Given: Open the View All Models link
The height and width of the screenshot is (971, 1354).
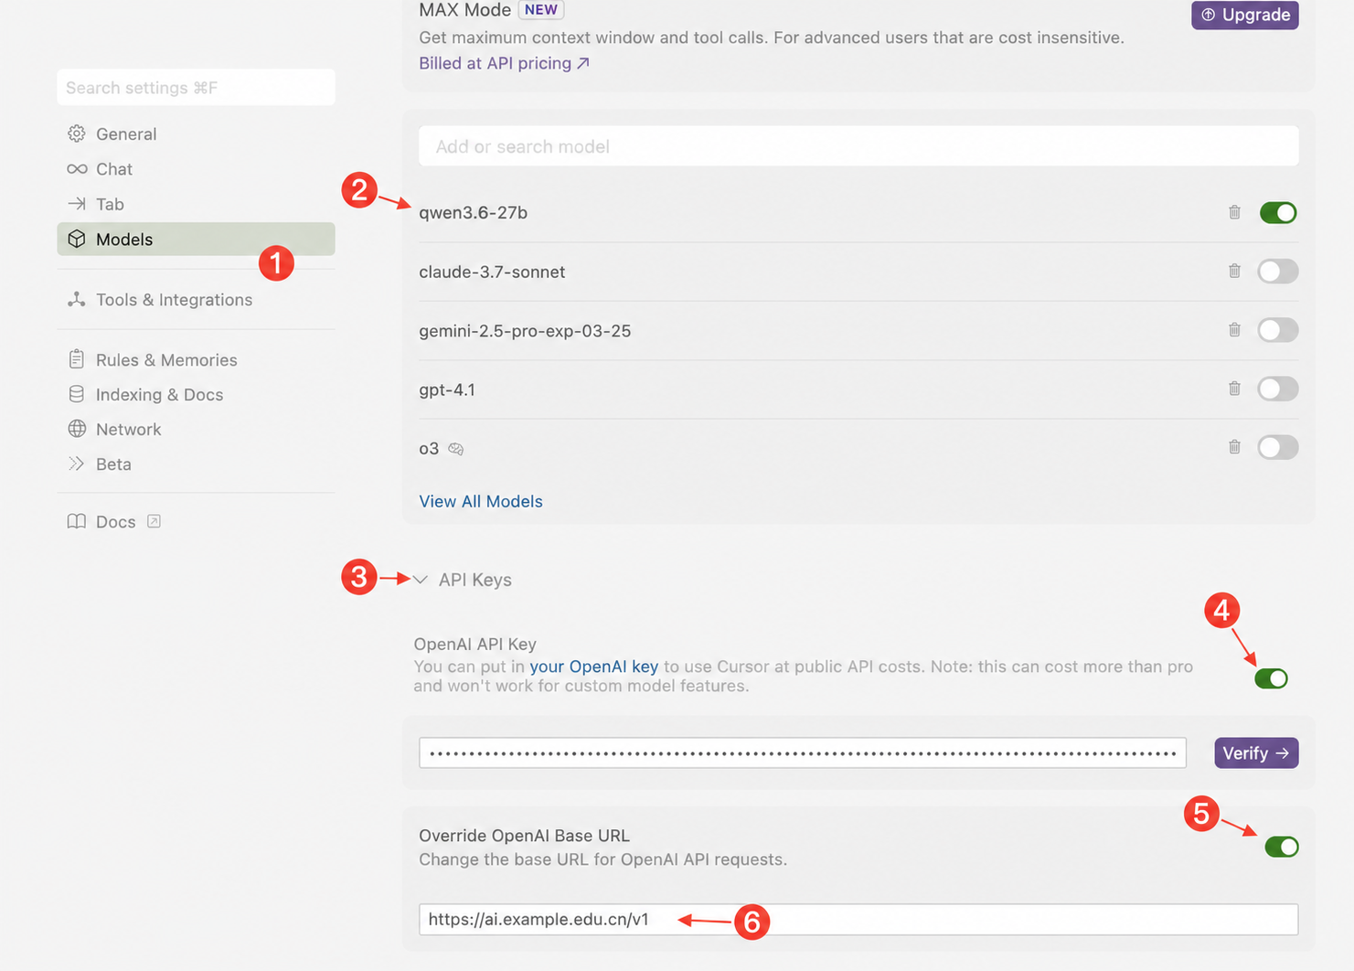Looking at the screenshot, I should pos(481,501).
